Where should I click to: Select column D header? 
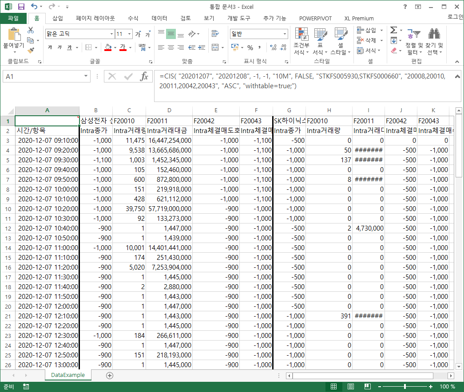point(169,110)
